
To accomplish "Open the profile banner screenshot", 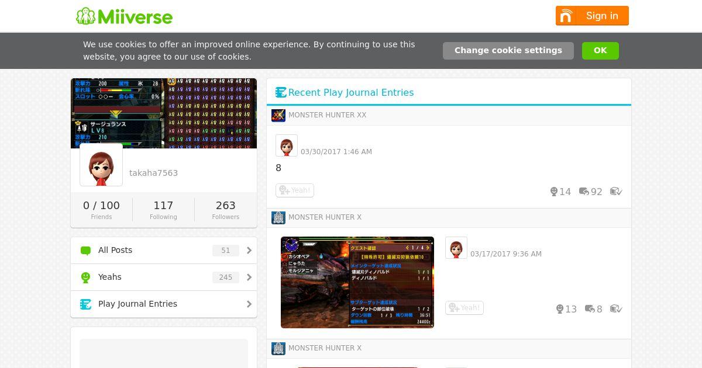I will (x=164, y=113).
